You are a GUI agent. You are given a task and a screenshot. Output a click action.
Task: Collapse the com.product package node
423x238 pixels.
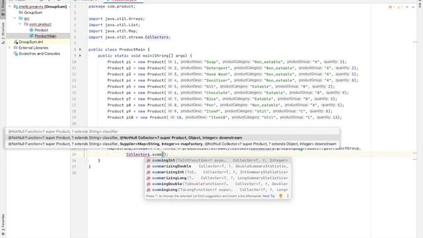(x=20, y=24)
